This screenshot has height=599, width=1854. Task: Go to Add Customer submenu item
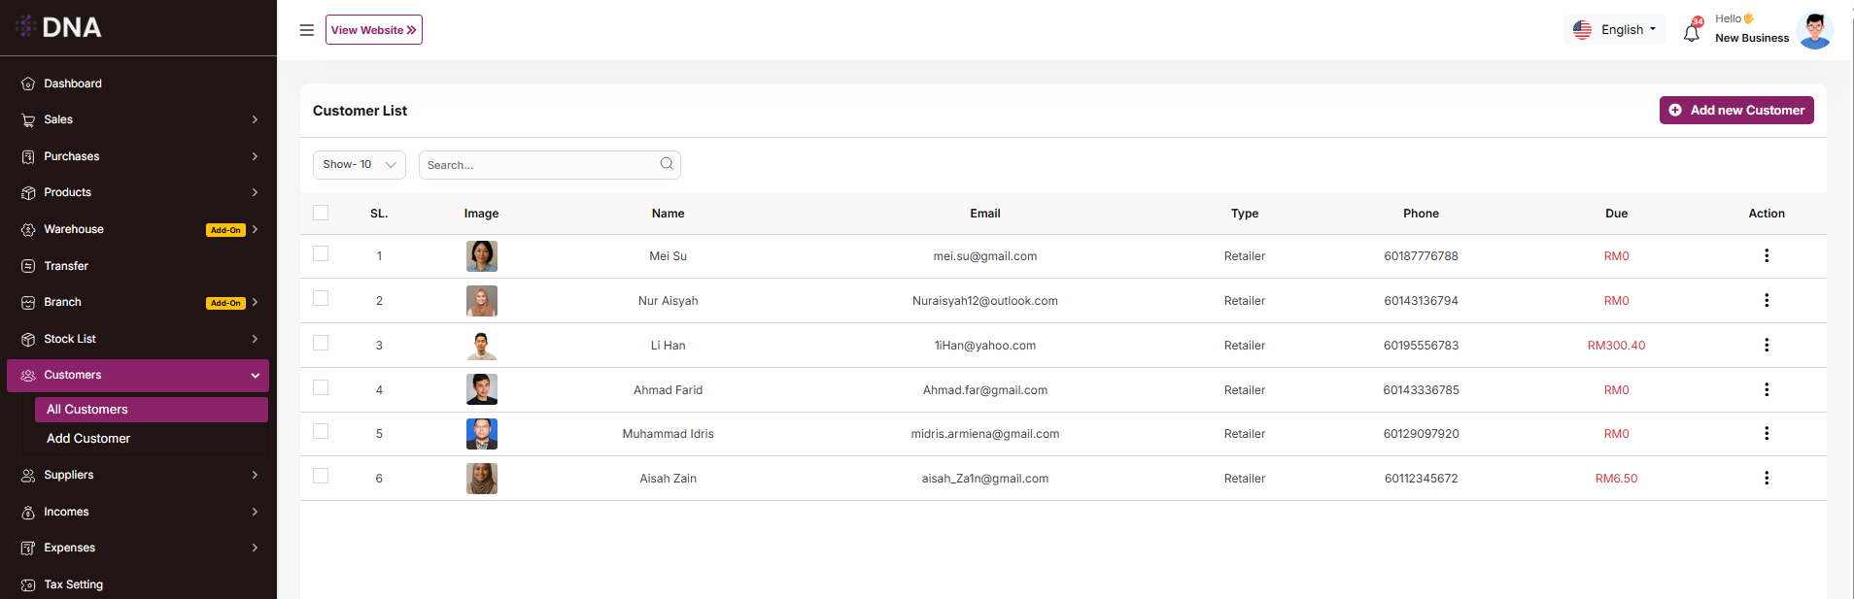point(88,439)
